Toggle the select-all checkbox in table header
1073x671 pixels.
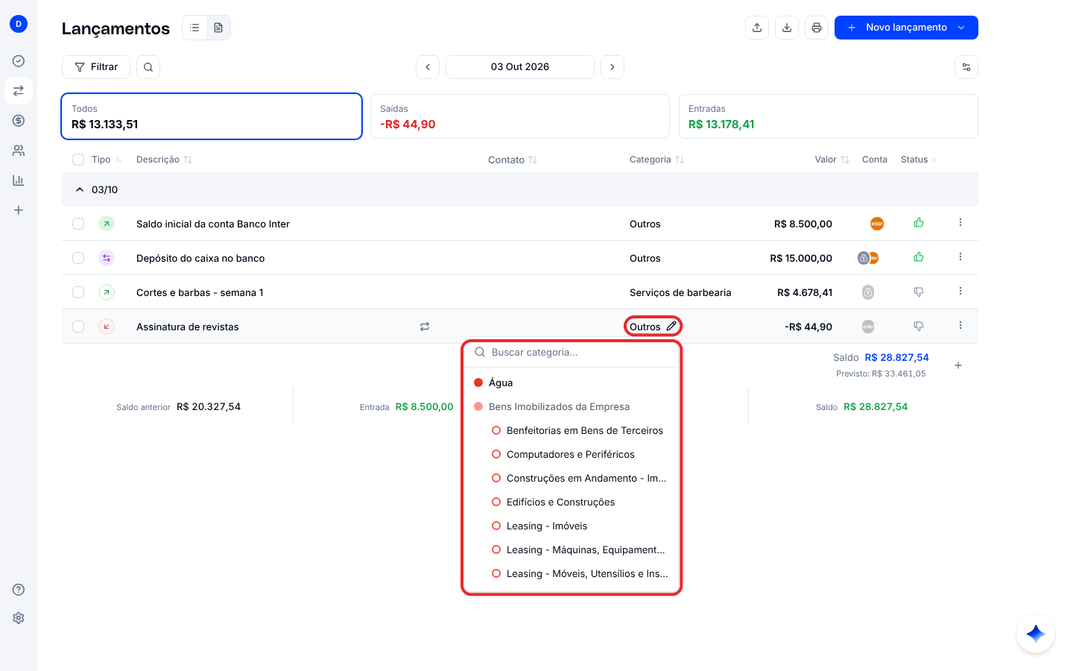(78, 160)
